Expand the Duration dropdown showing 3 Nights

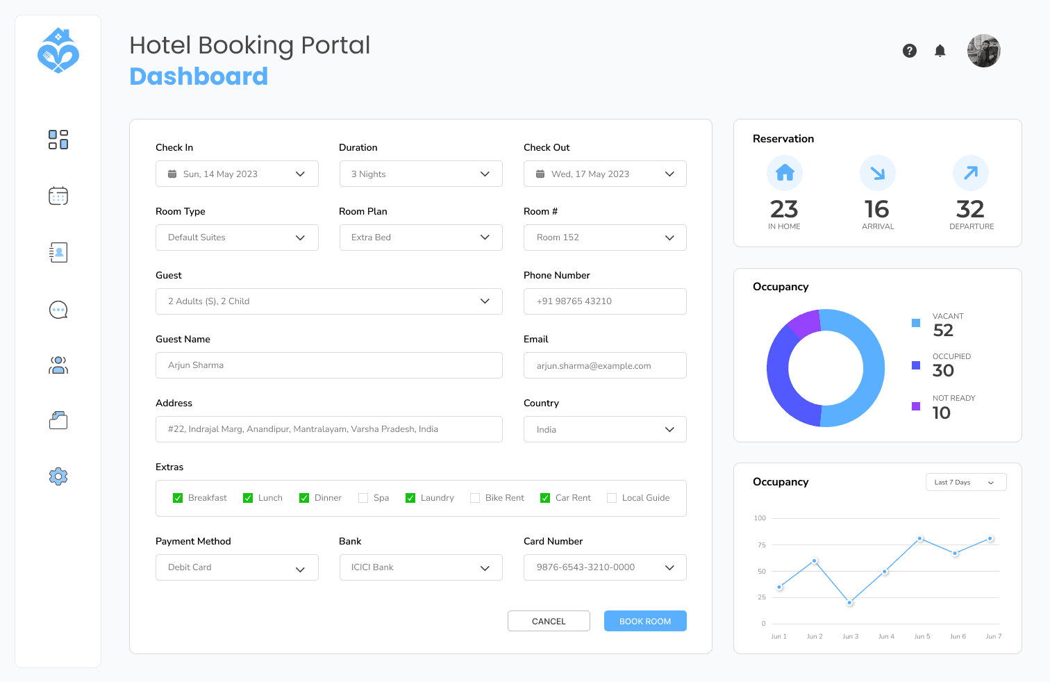pos(421,174)
